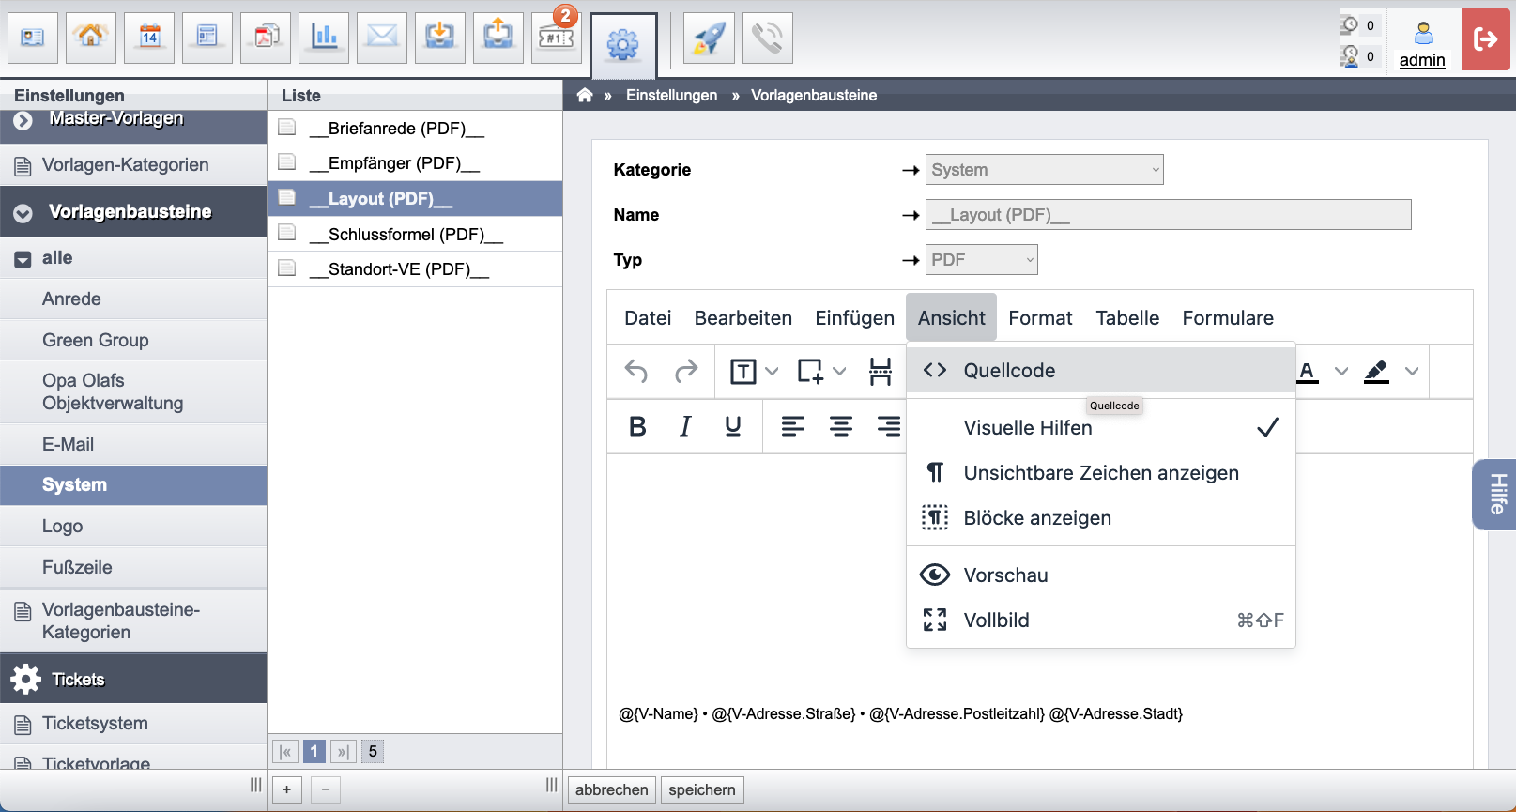Open the Tabelle menu
The image size is (1516, 812).
[1127, 318]
